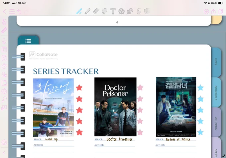The width and height of the screenshot is (226, 158).
Task: Click the handwritten "wind up" series name
Action: point(52,139)
